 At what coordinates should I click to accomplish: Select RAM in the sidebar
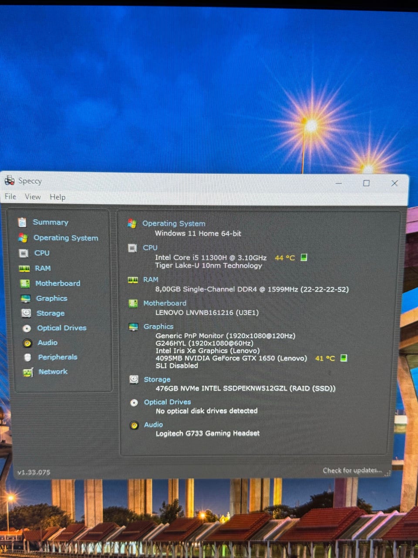(x=43, y=269)
